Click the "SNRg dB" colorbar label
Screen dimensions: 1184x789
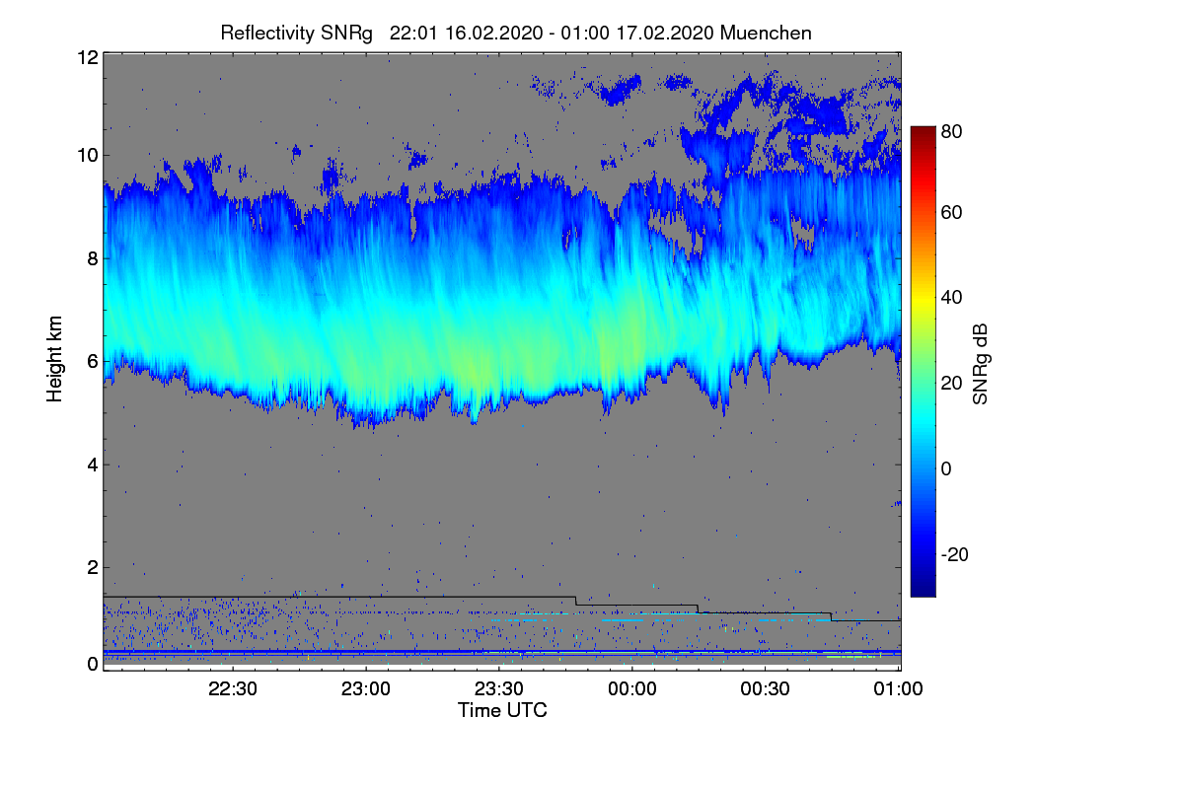tap(980, 366)
